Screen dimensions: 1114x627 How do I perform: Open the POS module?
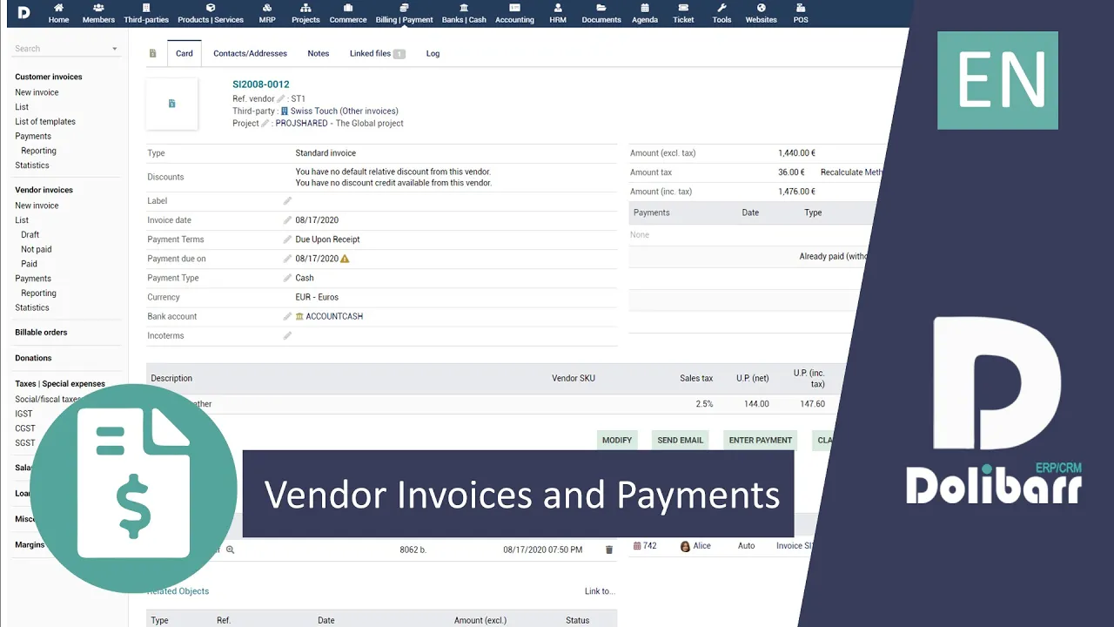coord(801,13)
